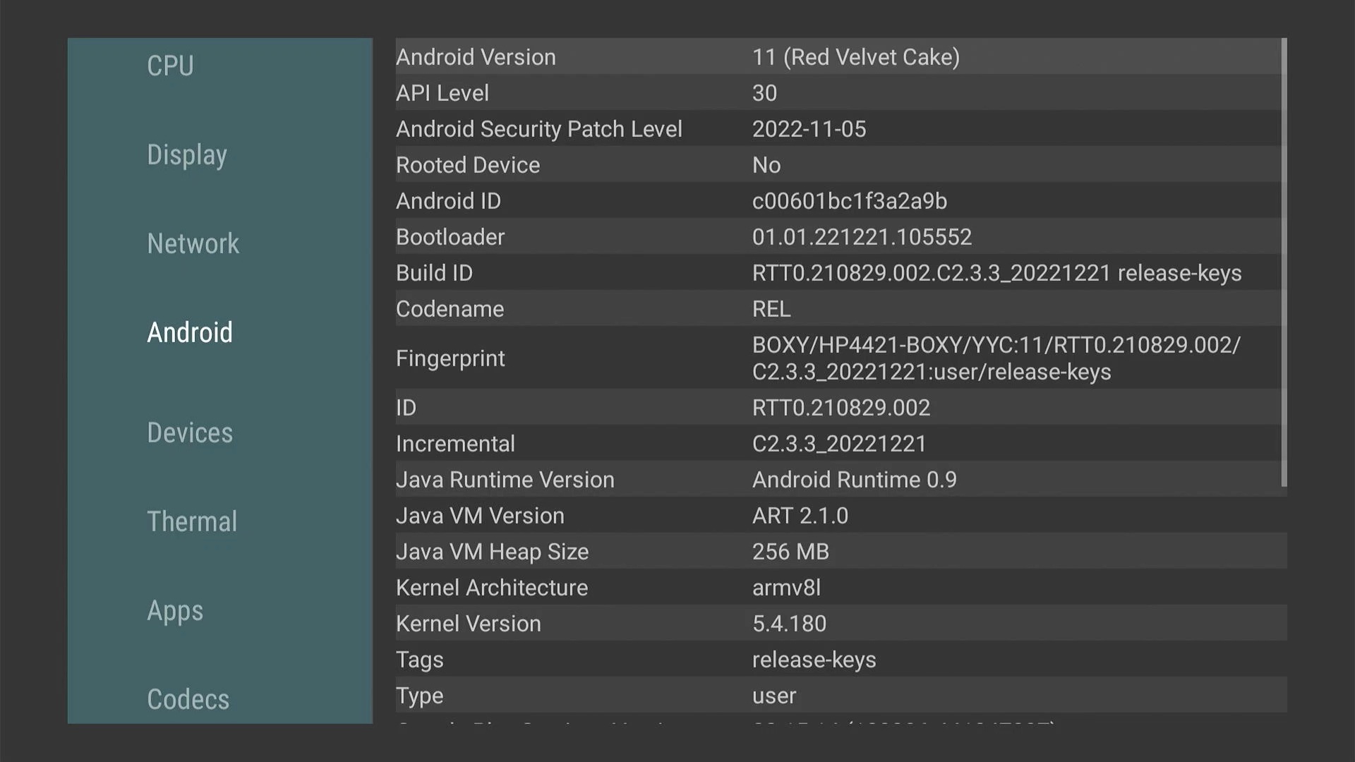The height and width of the screenshot is (762, 1355).
Task: Click the API Level value 30
Action: (764, 93)
